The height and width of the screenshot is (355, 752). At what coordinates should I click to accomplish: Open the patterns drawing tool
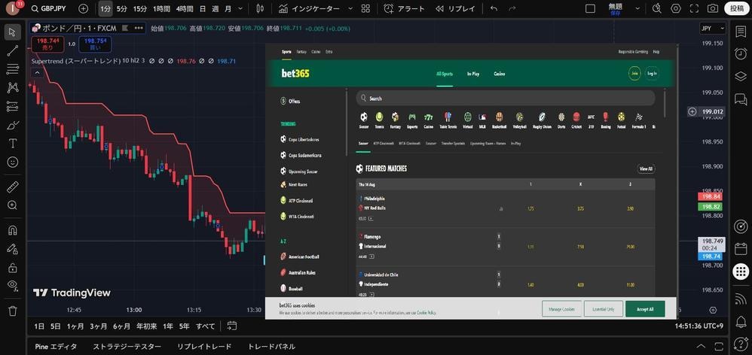pos(13,87)
